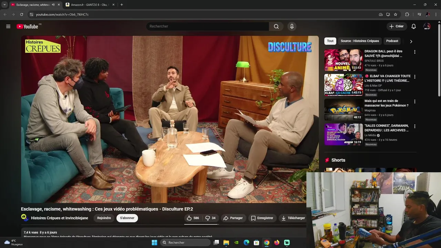Open options for DRAGON BALL video
Viewport: 441px width, 248px height.
pos(415,52)
